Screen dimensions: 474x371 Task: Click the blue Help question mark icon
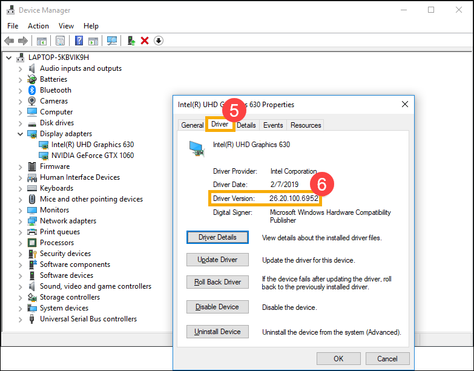tap(79, 41)
